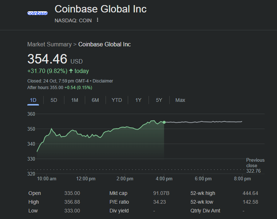Click the Coinbase logo icon
277x219 pixels.
(x=37, y=13)
